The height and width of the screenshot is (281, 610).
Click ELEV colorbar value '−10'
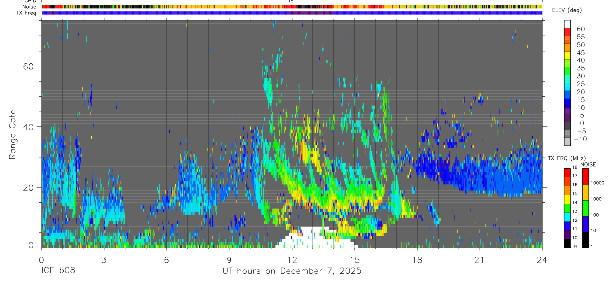pyautogui.click(x=580, y=139)
